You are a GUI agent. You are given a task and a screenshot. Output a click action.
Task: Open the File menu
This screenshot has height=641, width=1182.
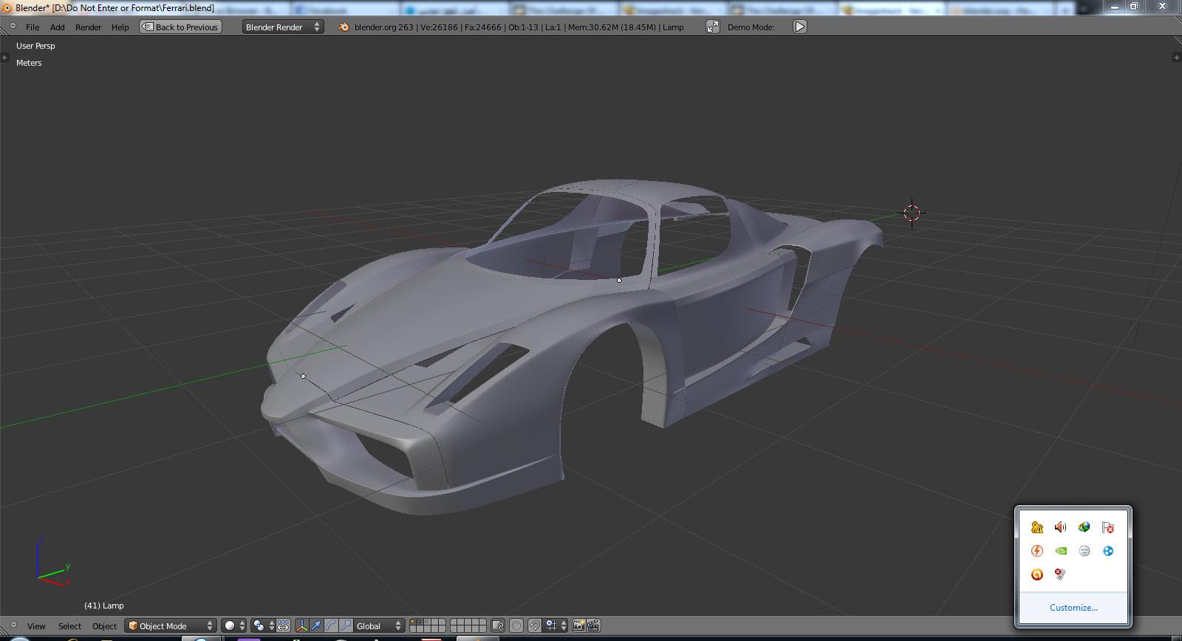33,27
